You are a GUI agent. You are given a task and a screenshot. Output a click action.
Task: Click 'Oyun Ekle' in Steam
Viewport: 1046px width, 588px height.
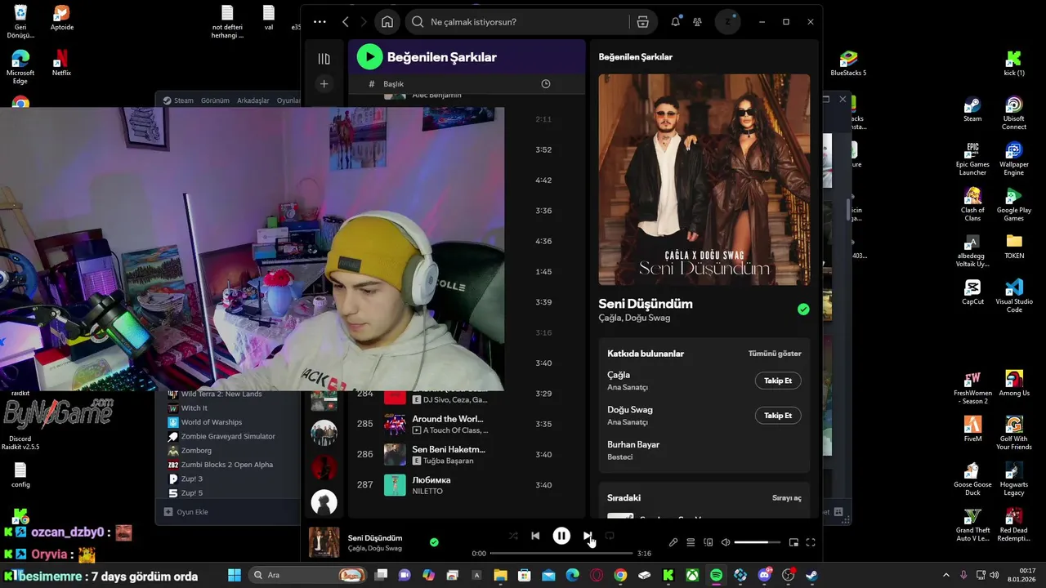186,512
